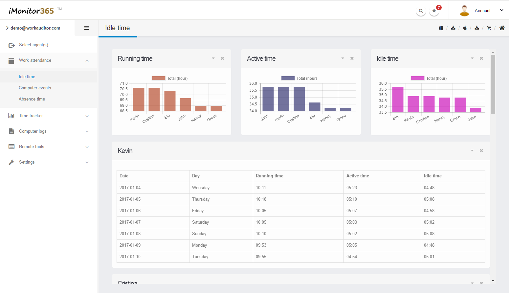Click Select agent(s) link
The image size is (509, 293).
pyautogui.click(x=33, y=45)
